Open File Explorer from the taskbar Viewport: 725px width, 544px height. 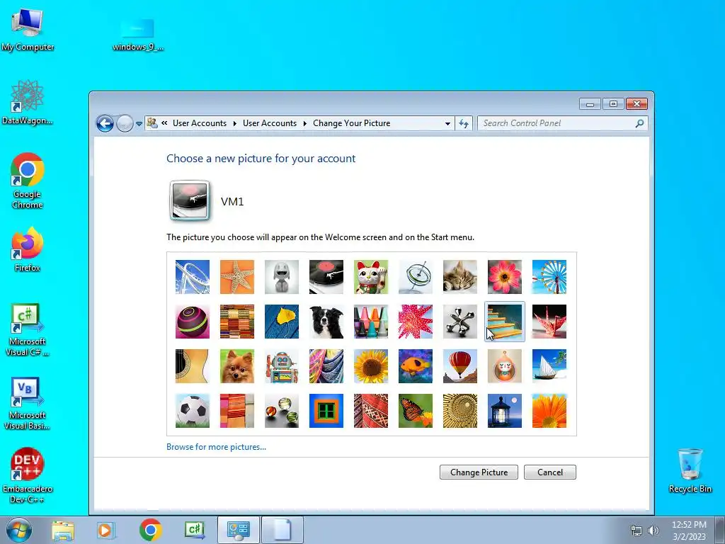click(x=63, y=530)
